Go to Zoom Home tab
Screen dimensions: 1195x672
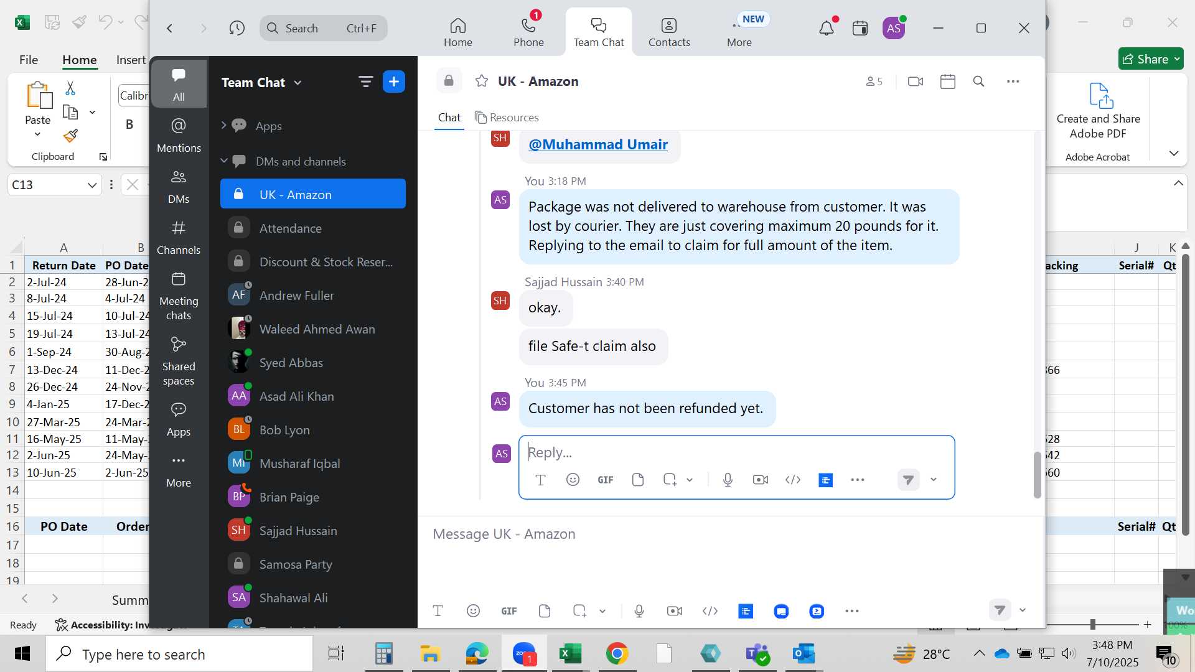(458, 32)
